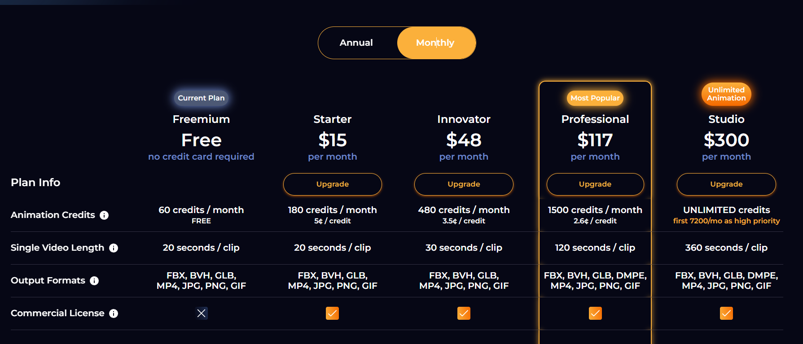Click the Innovator commercial license checkmark

[464, 313]
